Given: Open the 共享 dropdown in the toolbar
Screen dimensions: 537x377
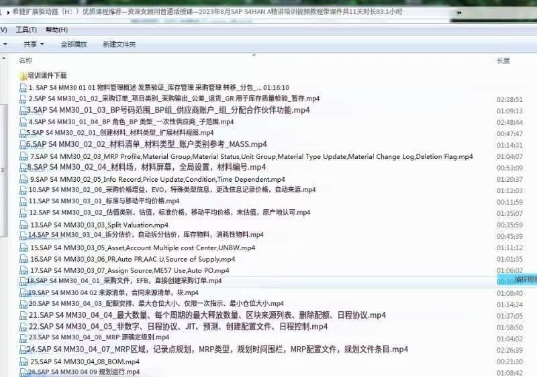Looking at the screenshot, I should [x=34, y=44].
